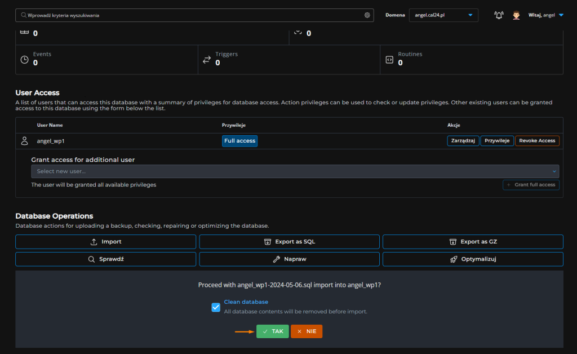Click the search settings gear icon

tap(367, 15)
